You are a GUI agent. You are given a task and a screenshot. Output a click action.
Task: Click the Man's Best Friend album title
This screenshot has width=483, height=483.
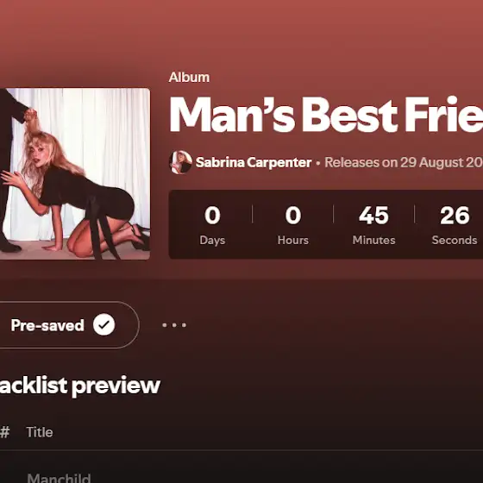pos(326,115)
